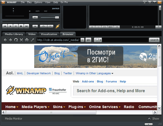This screenshot has width=163, height=126.
Task: Open file with the Eject button
Action: [35, 26]
